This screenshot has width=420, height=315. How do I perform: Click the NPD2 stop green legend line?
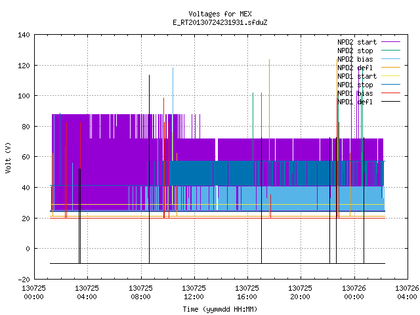(x=390, y=51)
